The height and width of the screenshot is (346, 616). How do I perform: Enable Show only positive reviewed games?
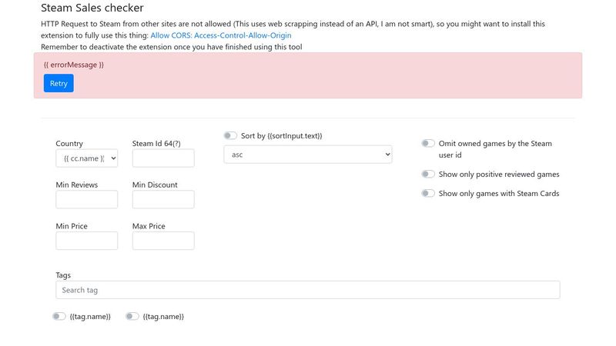pyautogui.click(x=428, y=175)
